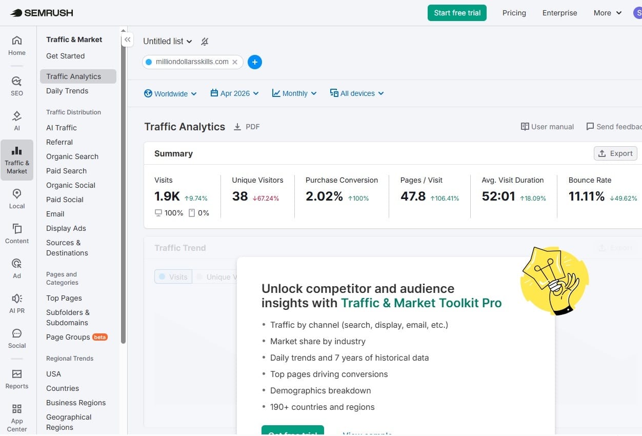Screen dimensions: 642x436
Task: Open Organic Social menu item
Action: [71, 185]
